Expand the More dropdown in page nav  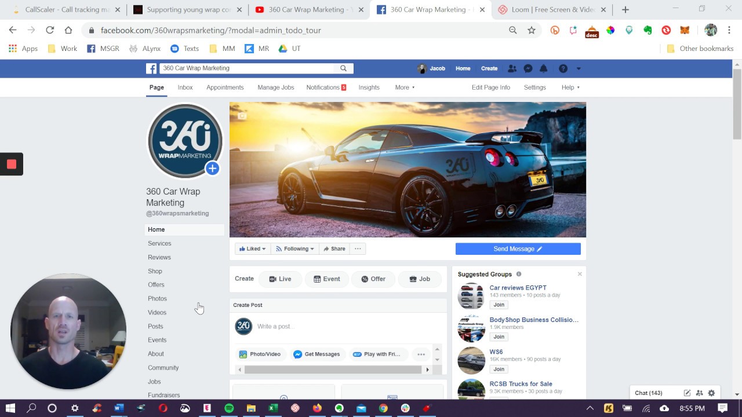coord(405,87)
